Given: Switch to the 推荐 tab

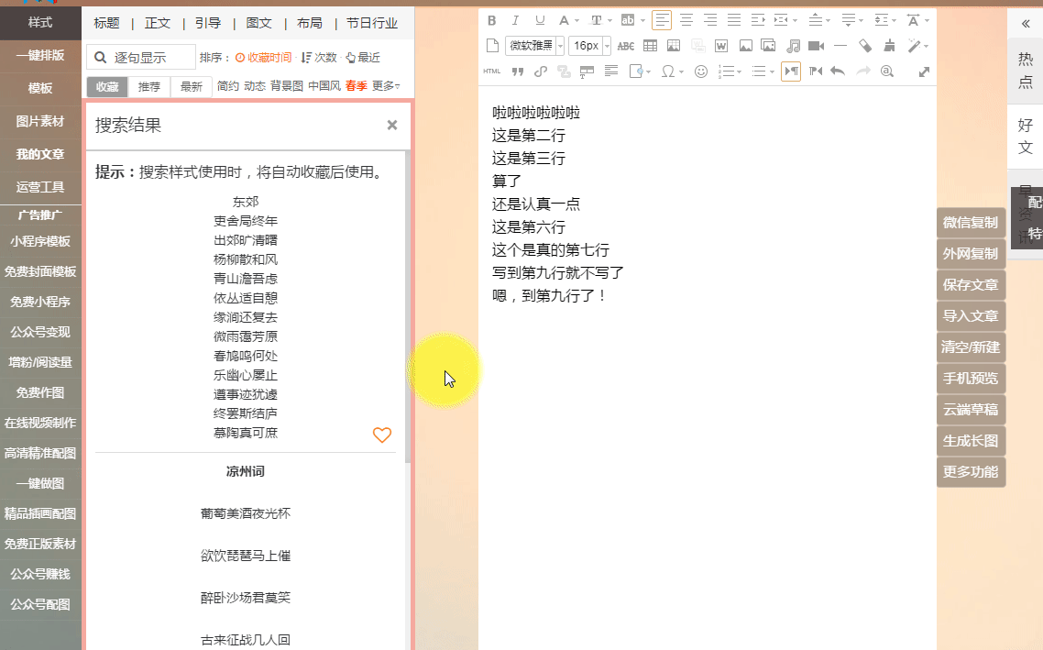Looking at the screenshot, I should click(x=149, y=87).
